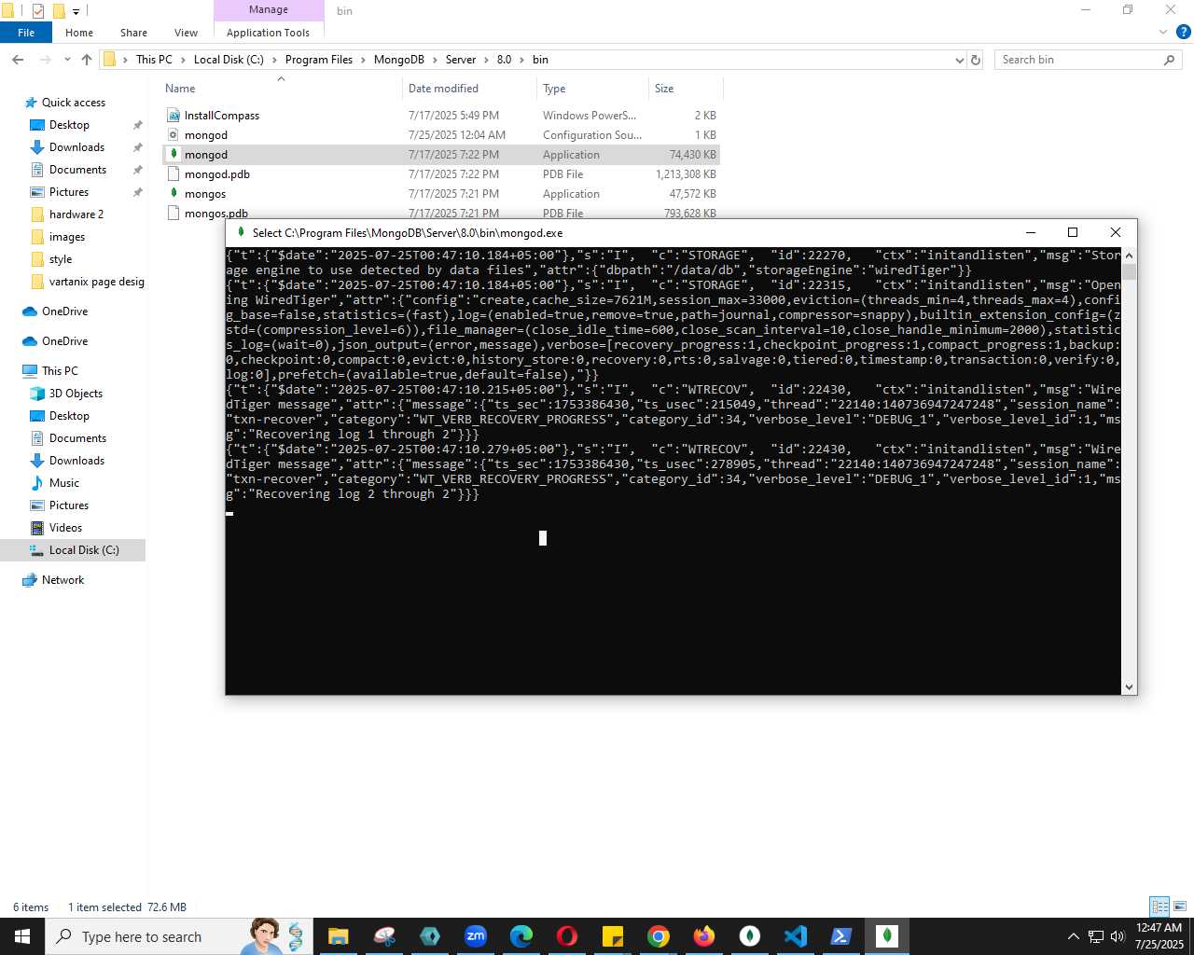Show hidden system tray icons

click(1073, 936)
